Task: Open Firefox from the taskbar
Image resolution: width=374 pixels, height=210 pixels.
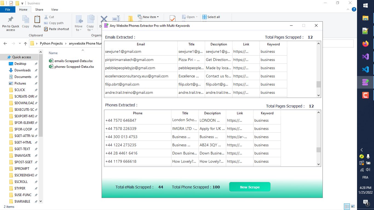Action: click(x=366, y=44)
